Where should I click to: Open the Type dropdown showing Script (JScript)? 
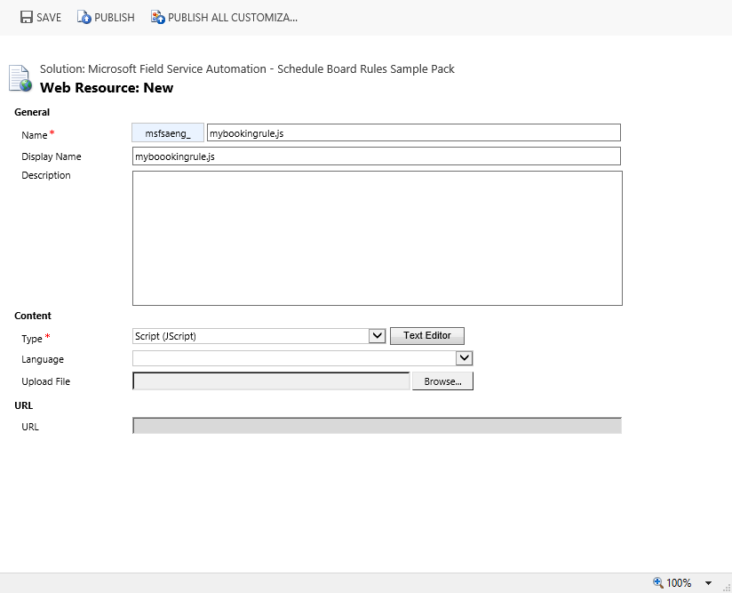[x=377, y=336]
